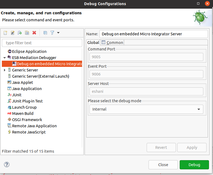Click the Duplicate launch configuration icon

tap(27, 33)
